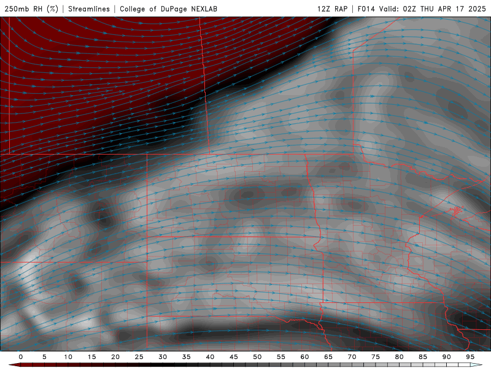This screenshot has height=368, width=491.
Task: Select the "95" value on the RH color scale
Action: 470,357
